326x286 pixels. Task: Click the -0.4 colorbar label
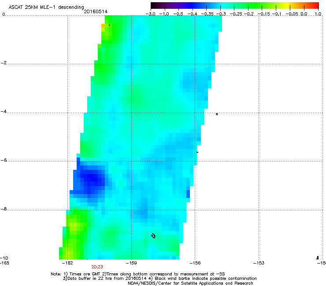click(193, 14)
